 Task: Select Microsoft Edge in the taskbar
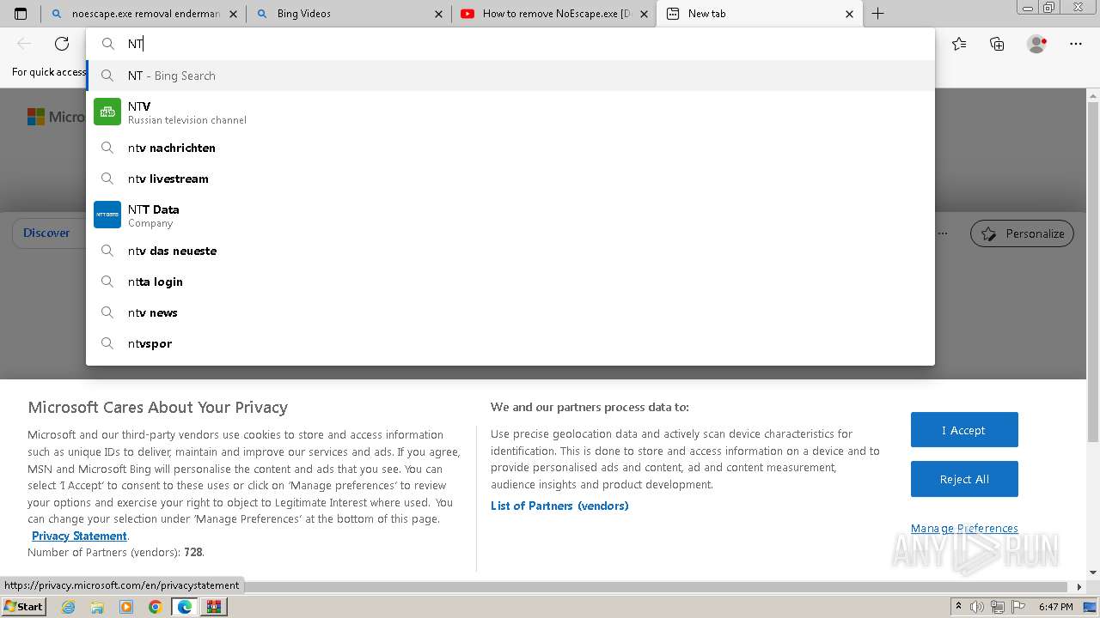184,607
